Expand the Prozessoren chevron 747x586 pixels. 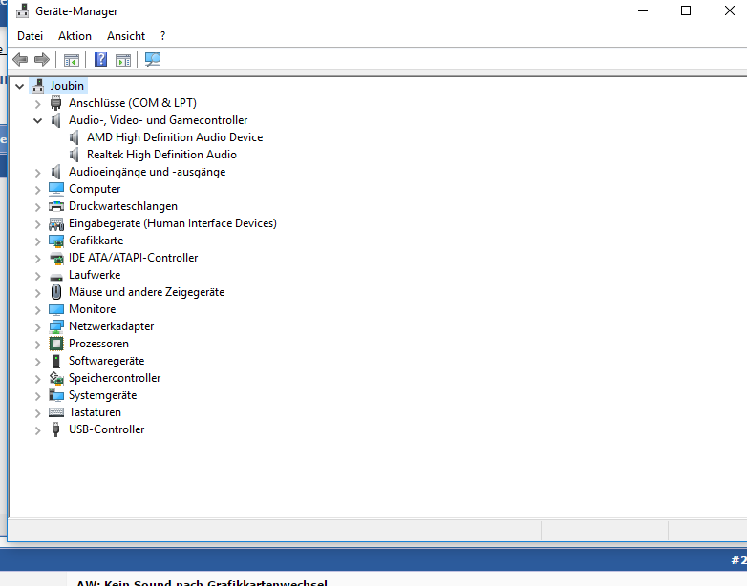tap(37, 345)
